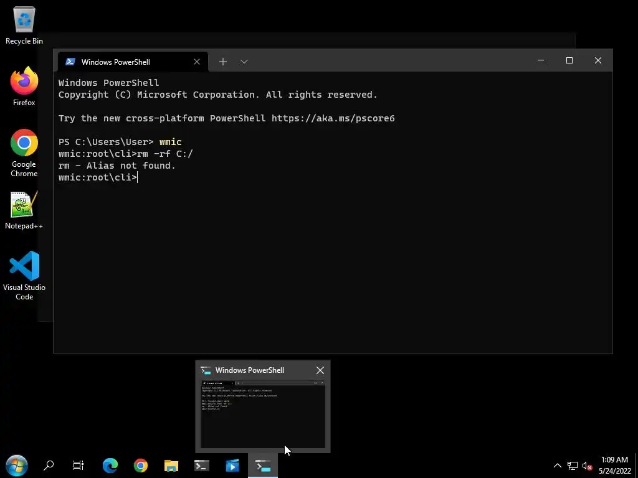638x478 pixels.
Task: Click the 'wmic:root\cli>rm -rf C:/' line
Action: click(x=125, y=154)
